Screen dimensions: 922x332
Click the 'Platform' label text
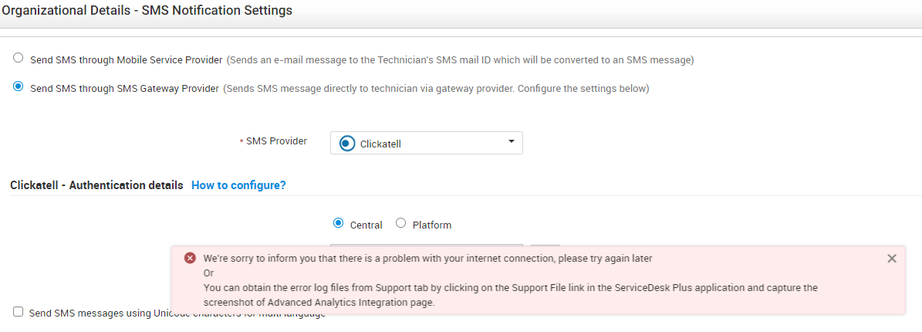431,225
